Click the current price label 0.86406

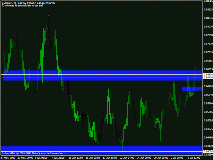click(208, 78)
